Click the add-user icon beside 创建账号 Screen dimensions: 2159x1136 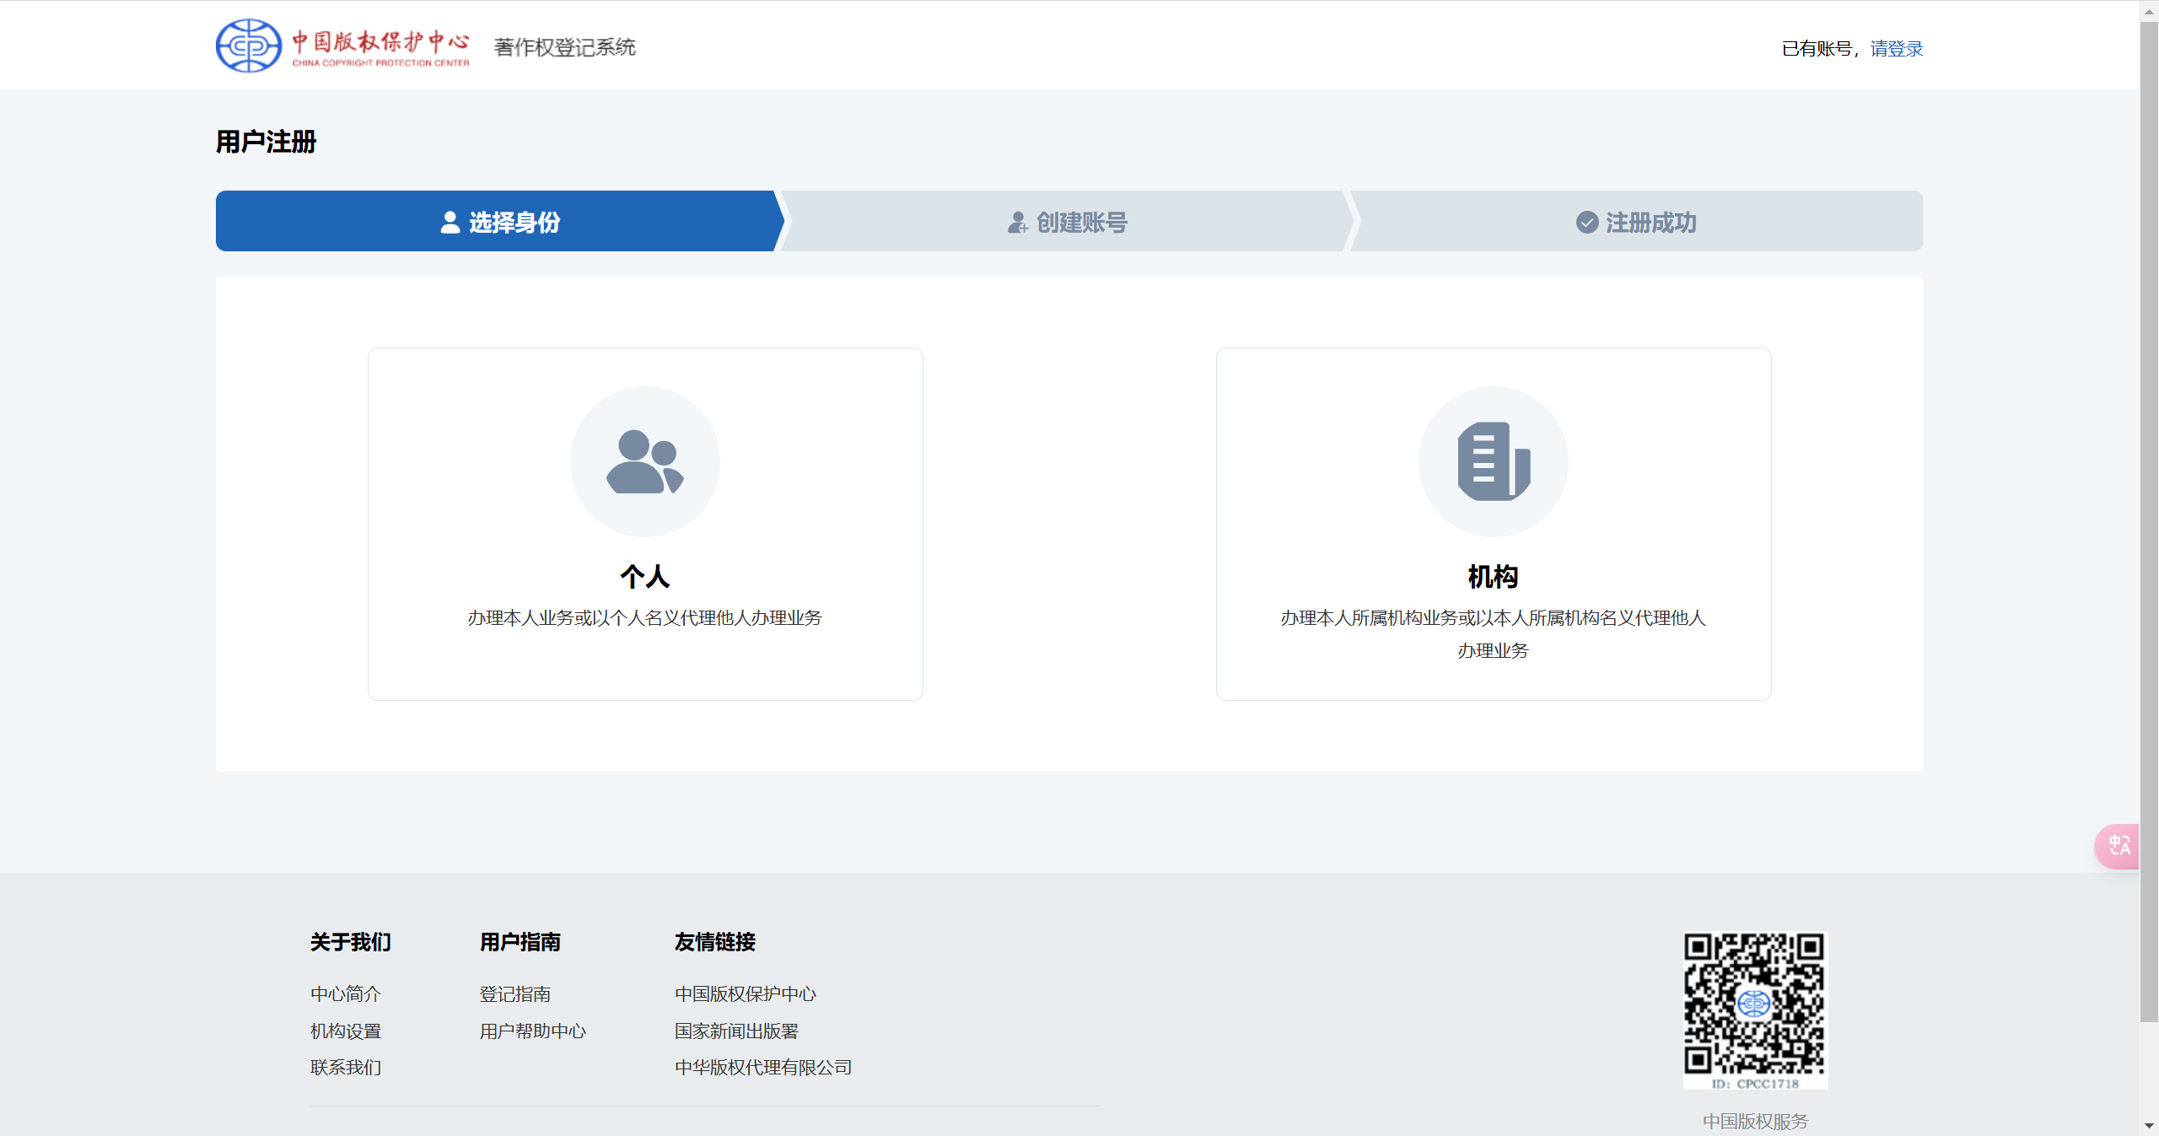[1018, 223]
